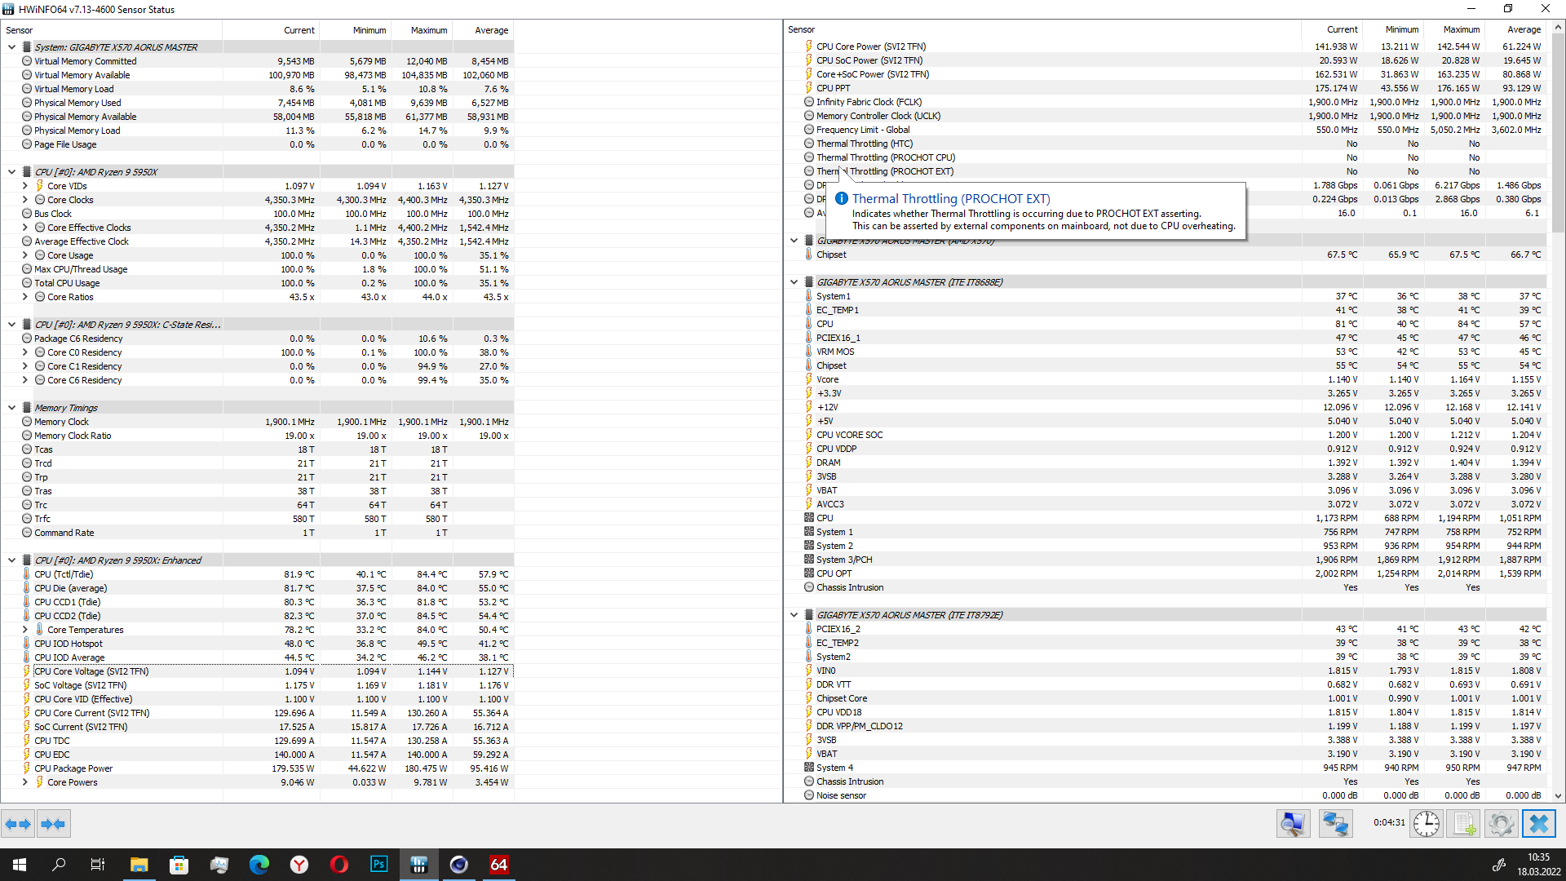The height and width of the screenshot is (881, 1566).
Task: Open sensor settings gear icon
Action: (x=1501, y=824)
